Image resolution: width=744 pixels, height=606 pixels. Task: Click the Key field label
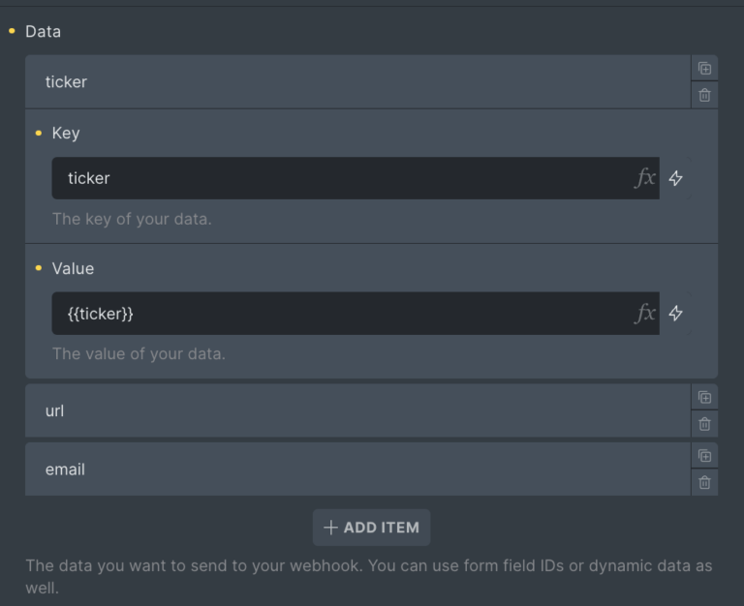pos(66,133)
